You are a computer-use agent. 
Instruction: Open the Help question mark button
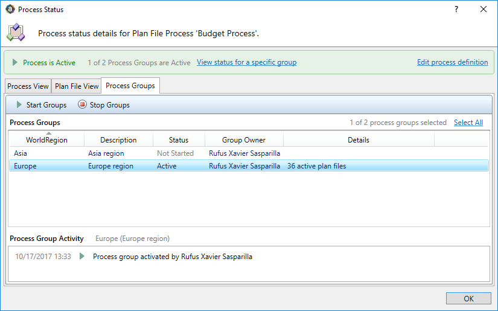click(456, 10)
